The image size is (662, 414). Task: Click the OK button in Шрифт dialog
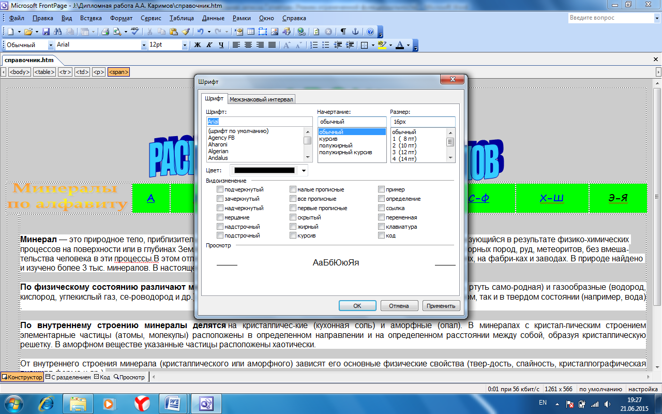[x=357, y=306]
